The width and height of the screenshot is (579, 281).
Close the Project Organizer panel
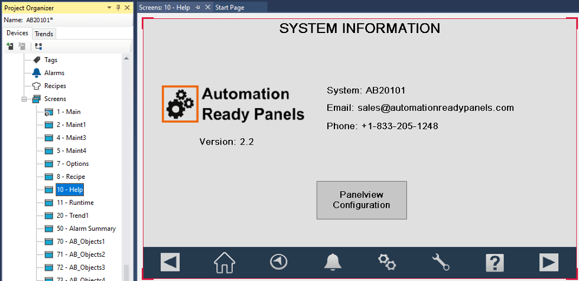[127, 8]
